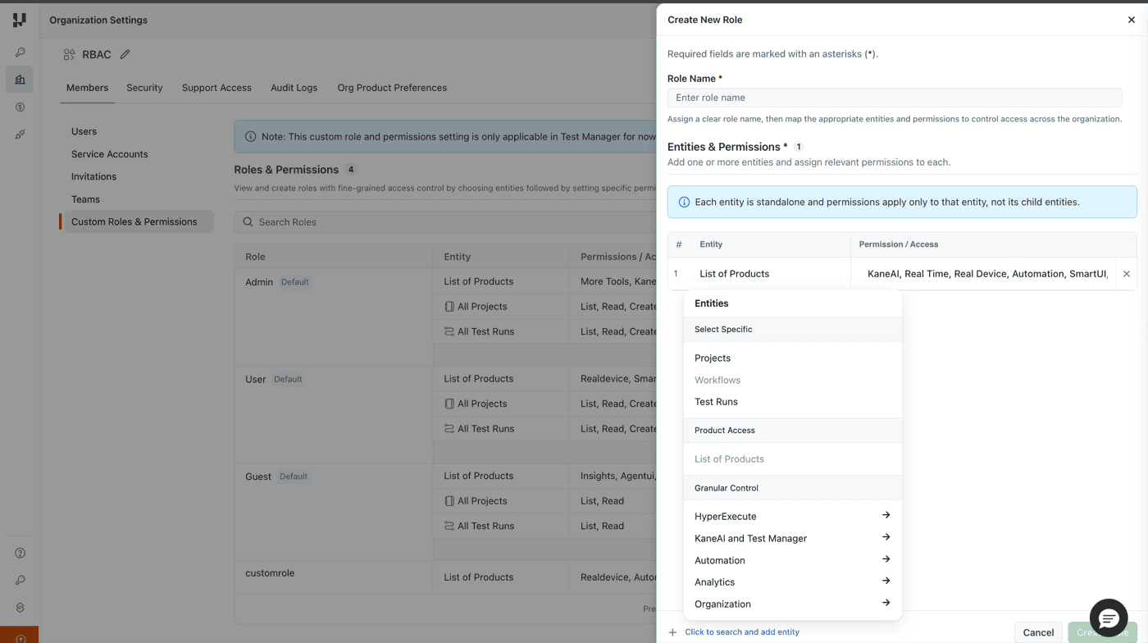Remove the List of Products entity with its X
Viewport: 1148px width, 643px height.
[x=1126, y=274]
